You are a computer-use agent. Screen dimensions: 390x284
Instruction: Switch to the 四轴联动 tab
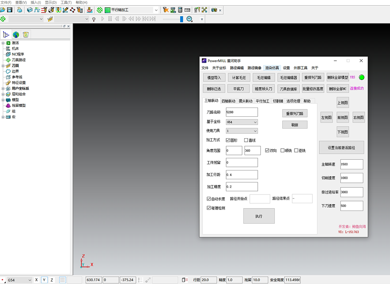(229, 101)
